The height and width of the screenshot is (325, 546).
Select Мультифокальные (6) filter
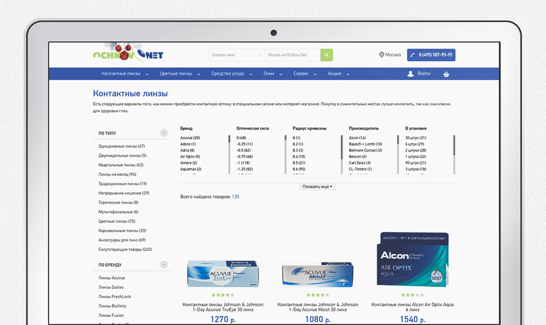click(118, 212)
